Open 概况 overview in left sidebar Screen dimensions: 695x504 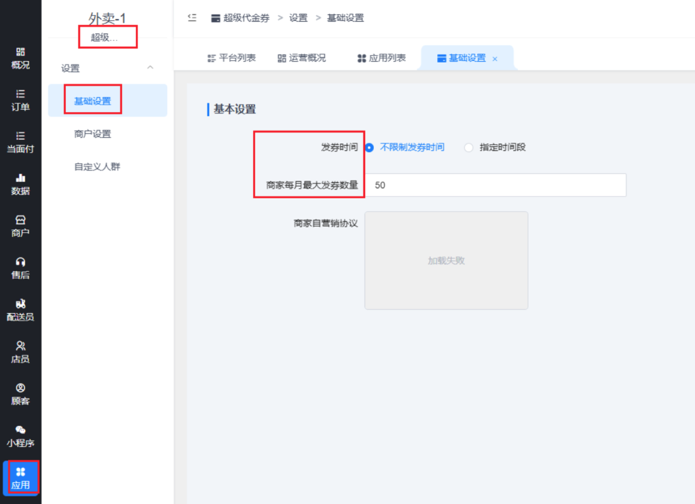pos(20,58)
